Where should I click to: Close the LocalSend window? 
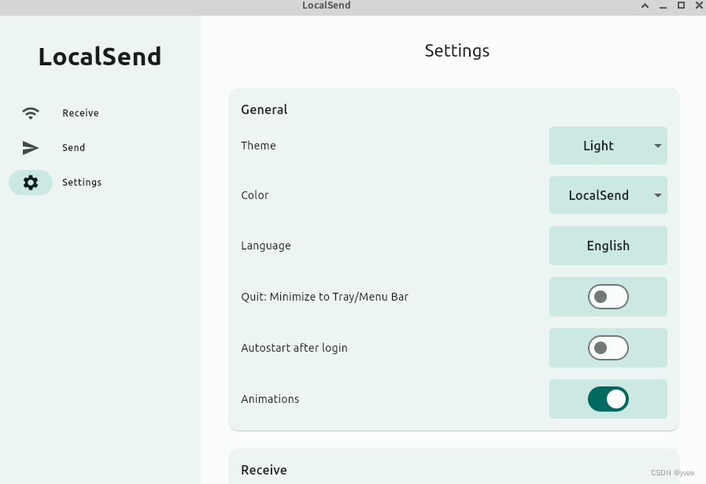tap(699, 6)
